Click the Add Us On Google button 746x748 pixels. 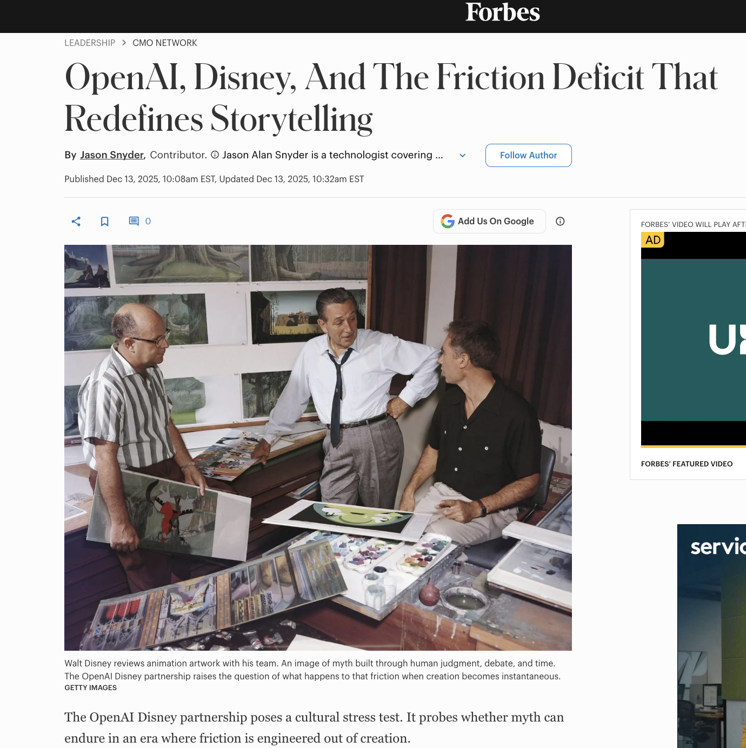[489, 221]
